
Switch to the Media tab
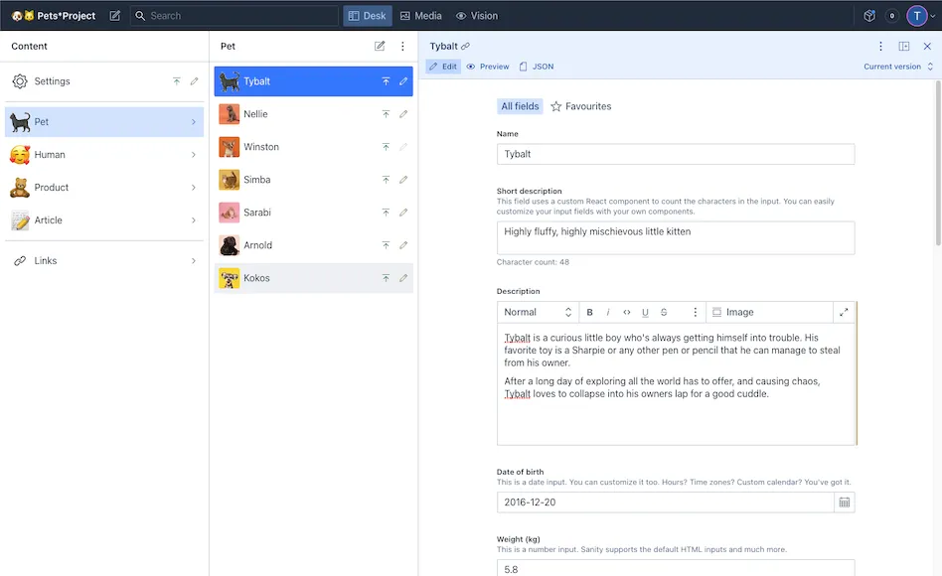[x=420, y=16]
